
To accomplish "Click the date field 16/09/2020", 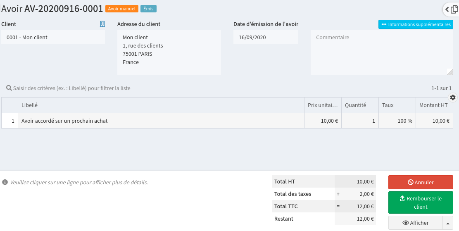I will [266, 38].
